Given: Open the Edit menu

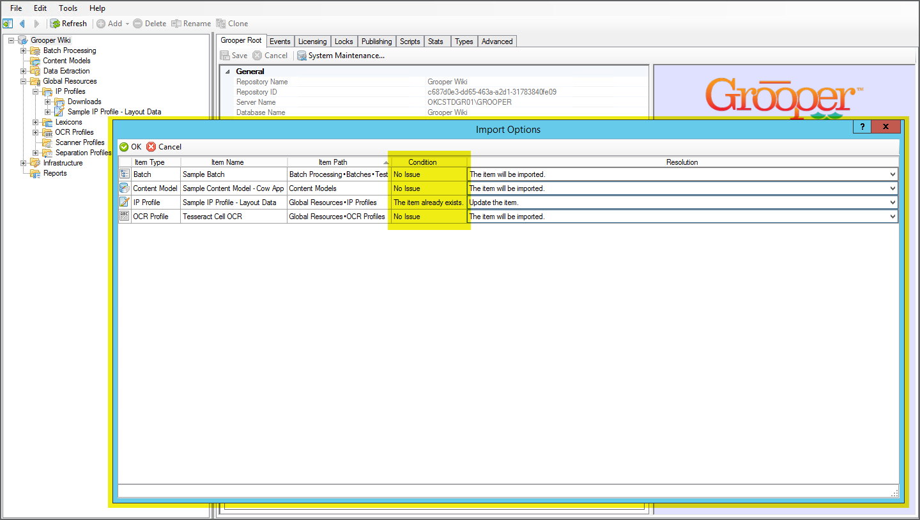Looking at the screenshot, I should 40,8.
